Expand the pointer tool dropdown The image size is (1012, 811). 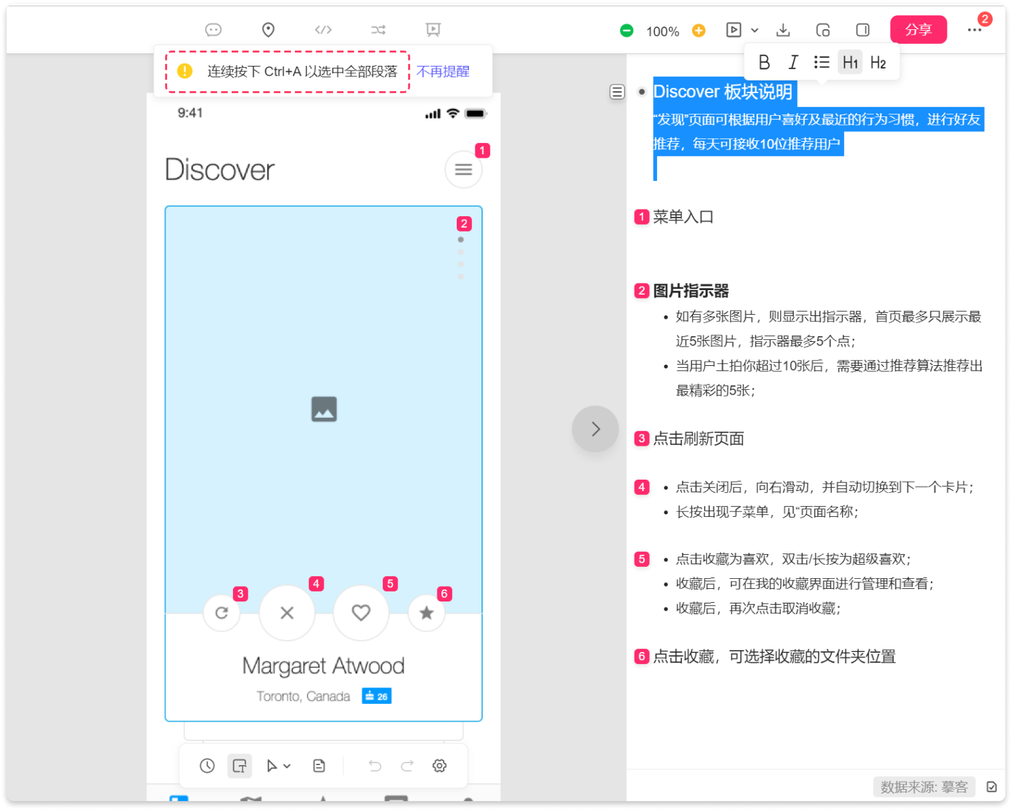tap(287, 766)
